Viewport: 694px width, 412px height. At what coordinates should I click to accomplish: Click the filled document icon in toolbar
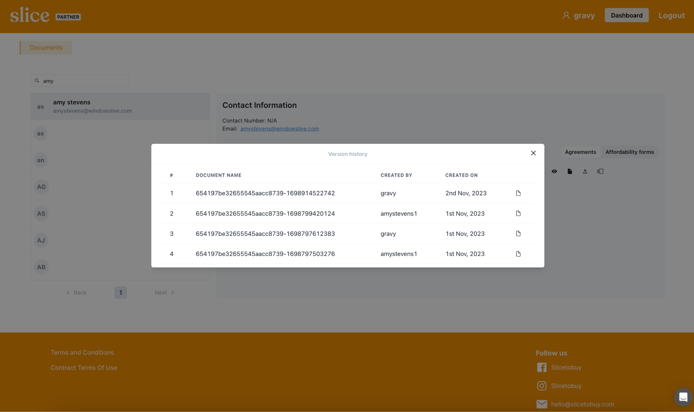tap(570, 171)
